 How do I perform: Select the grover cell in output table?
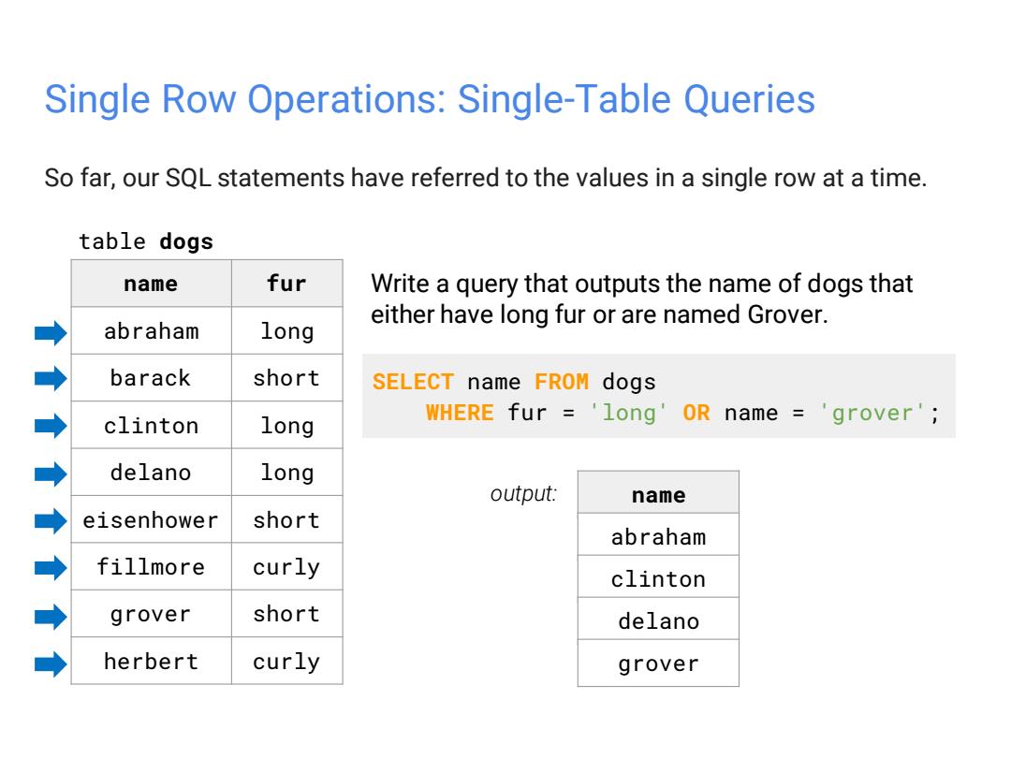(x=658, y=663)
